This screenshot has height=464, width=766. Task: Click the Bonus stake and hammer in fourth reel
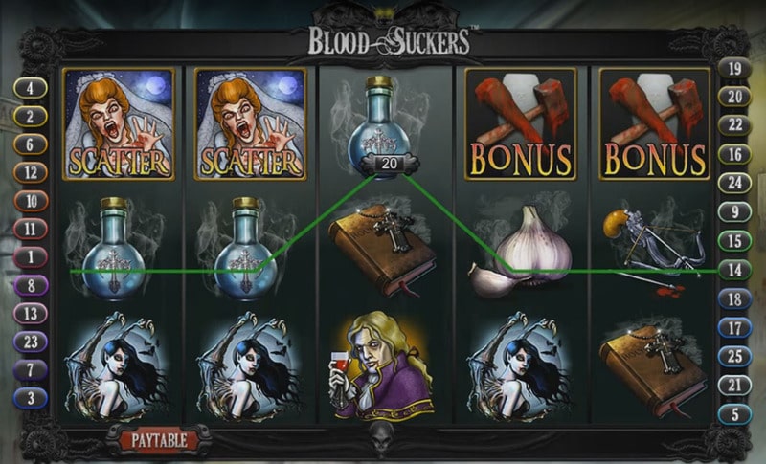521,124
